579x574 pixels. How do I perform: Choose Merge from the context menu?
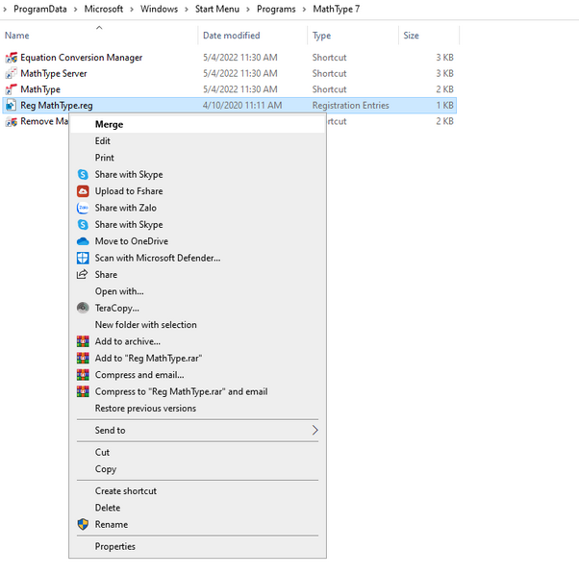coord(109,124)
